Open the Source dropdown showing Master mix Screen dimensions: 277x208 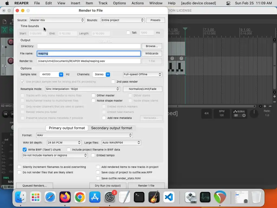(x=57, y=20)
